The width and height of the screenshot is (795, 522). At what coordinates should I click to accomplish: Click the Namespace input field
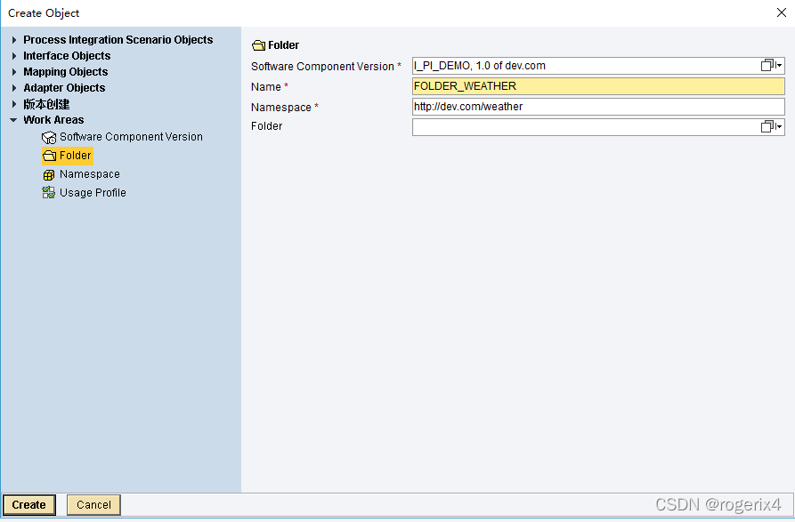[x=597, y=107]
